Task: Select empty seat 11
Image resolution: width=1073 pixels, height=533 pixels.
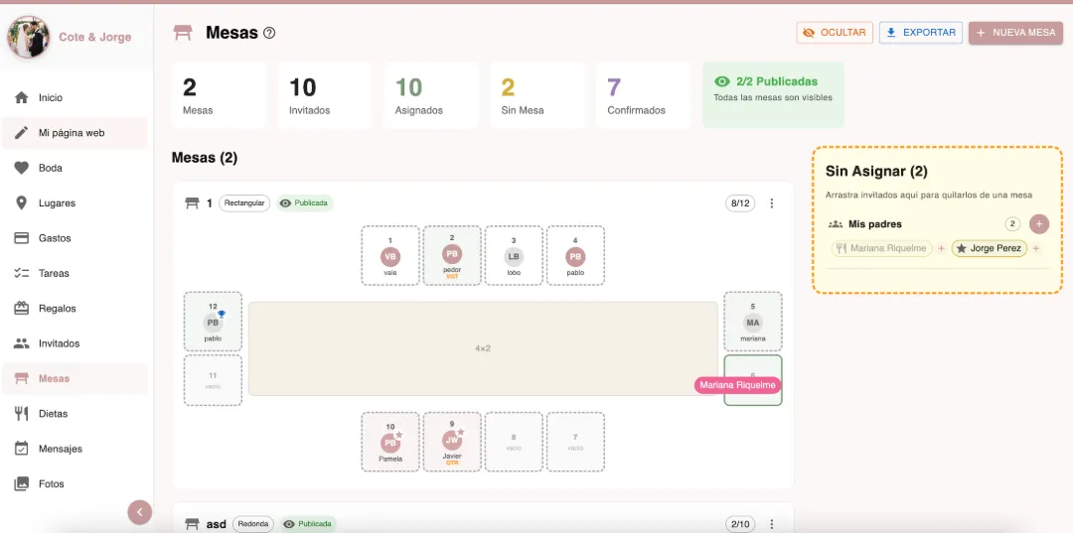Action: click(213, 380)
